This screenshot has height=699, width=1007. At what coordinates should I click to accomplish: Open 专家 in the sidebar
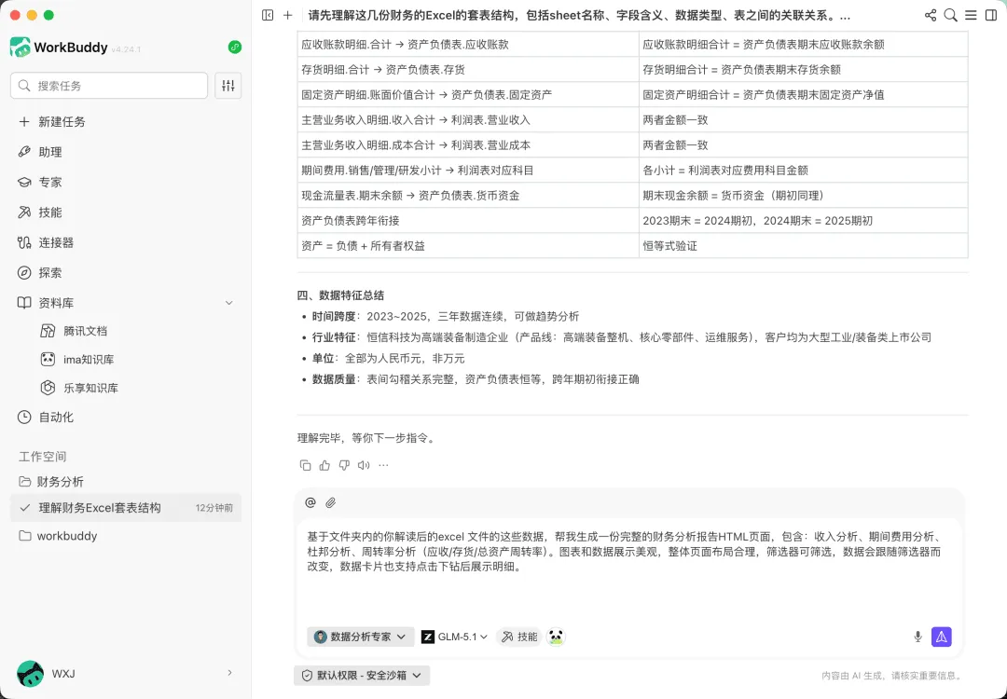pos(126,183)
